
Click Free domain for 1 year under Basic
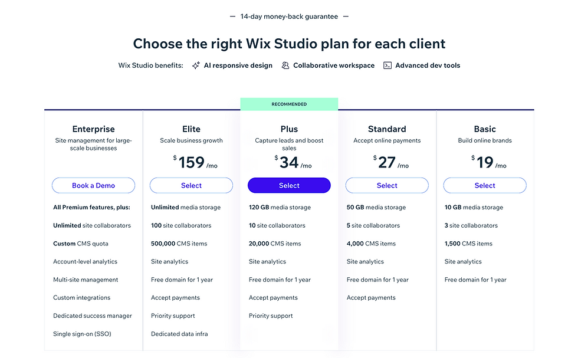(x=475, y=280)
